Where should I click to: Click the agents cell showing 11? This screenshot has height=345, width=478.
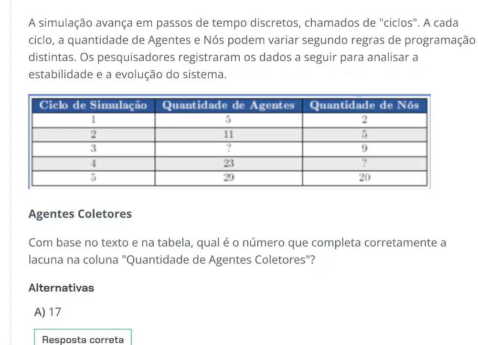(229, 135)
